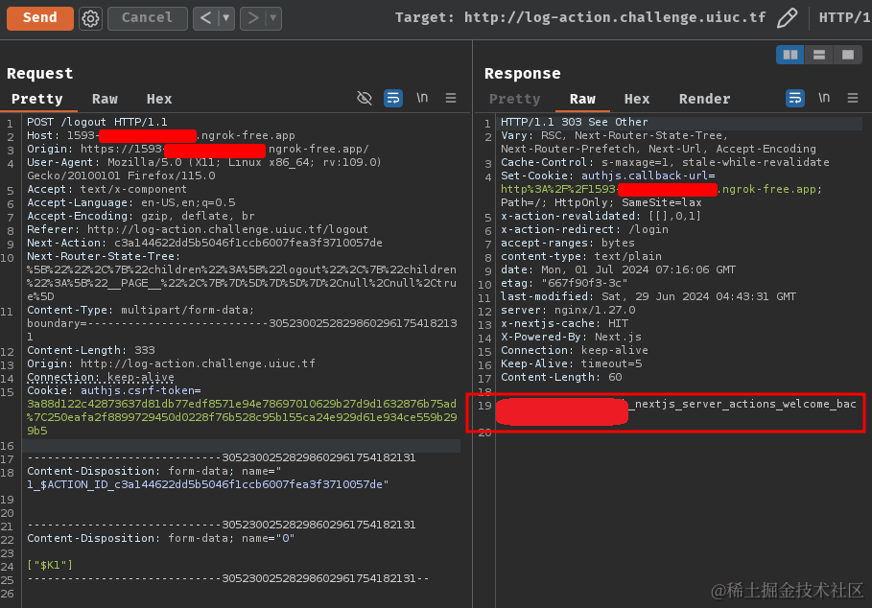This screenshot has height=608, width=872.
Task: Select top-bottom split layout icon
Action: tap(819, 55)
